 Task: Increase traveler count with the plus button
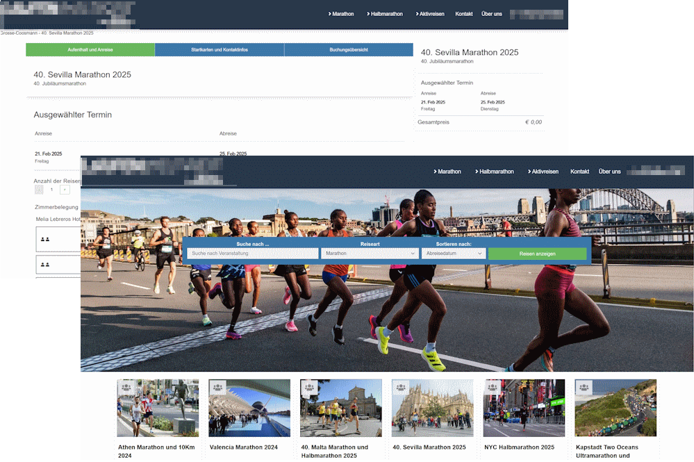pos(65,189)
